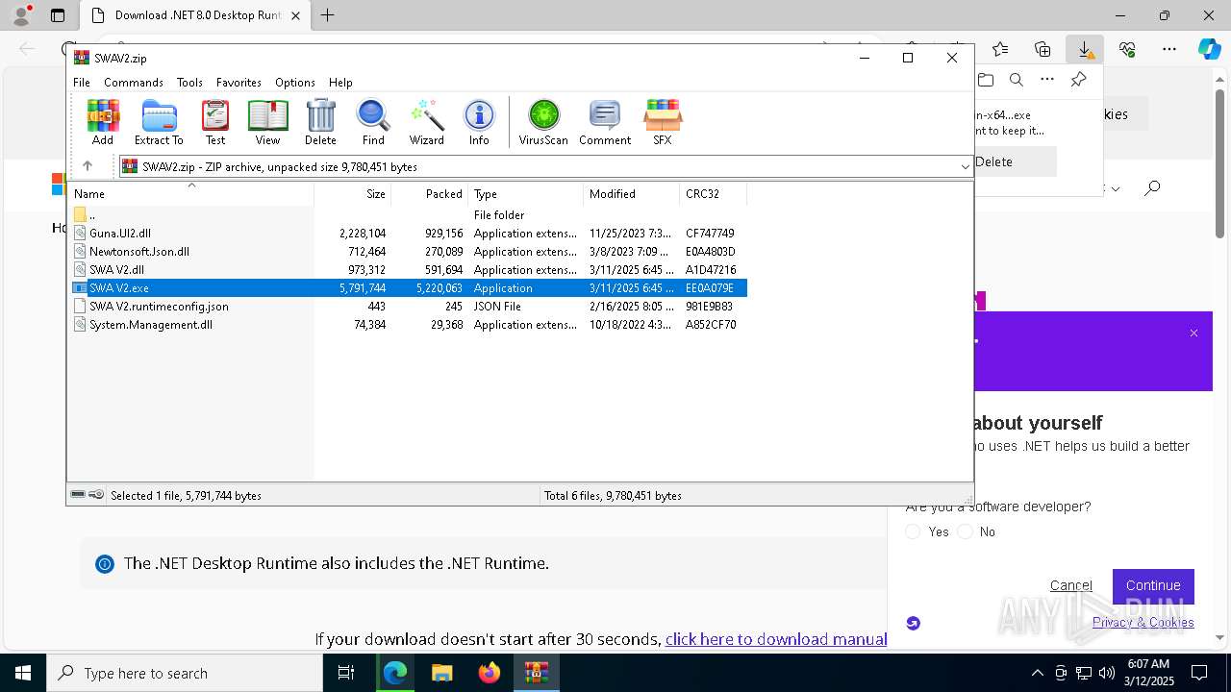Image resolution: width=1231 pixels, height=692 pixels.
Task: Open the Comment tool
Action: point(605,122)
